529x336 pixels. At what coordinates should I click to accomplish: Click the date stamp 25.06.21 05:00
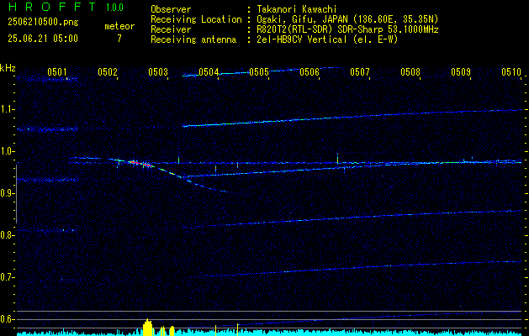click(x=43, y=39)
